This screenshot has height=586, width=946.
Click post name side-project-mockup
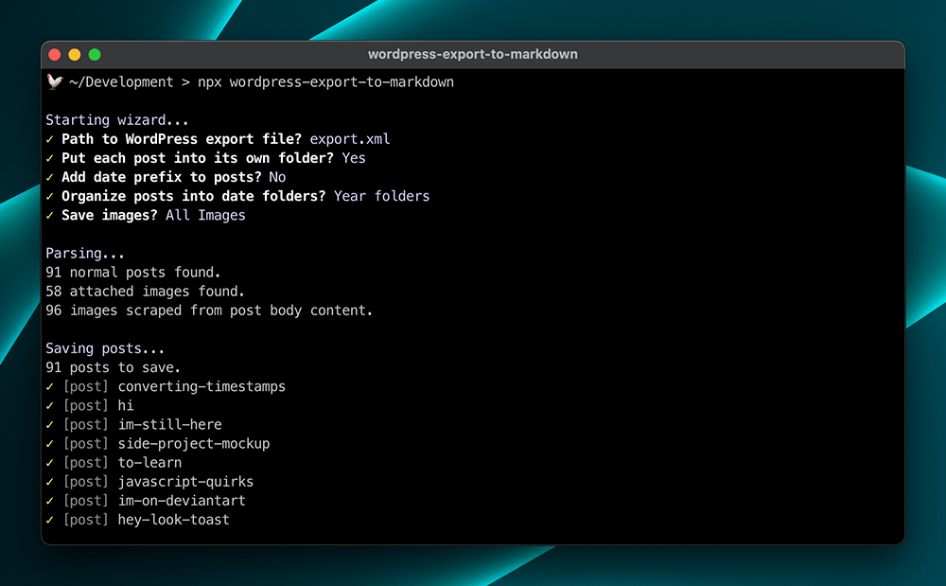pyautogui.click(x=194, y=444)
